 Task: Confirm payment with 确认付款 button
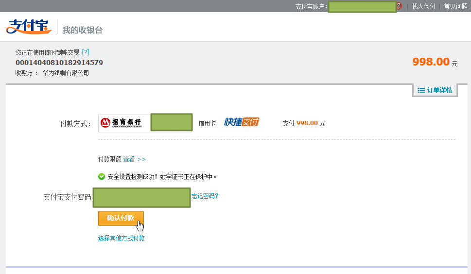pos(121,218)
